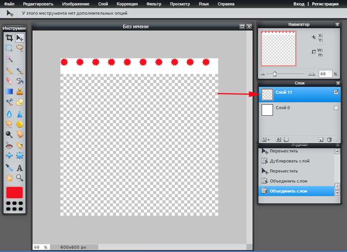Select the Dodge tool
The width and height of the screenshot is (347, 252).
coord(9,134)
